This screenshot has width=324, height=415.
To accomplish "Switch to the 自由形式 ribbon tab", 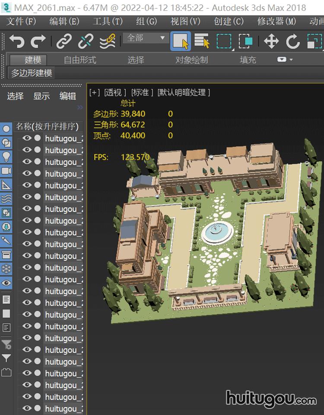I will click(80, 60).
